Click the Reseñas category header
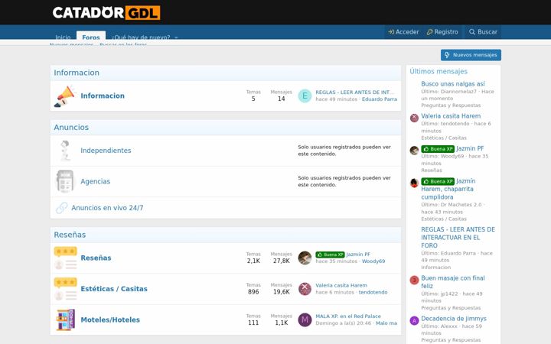 (70, 235)
